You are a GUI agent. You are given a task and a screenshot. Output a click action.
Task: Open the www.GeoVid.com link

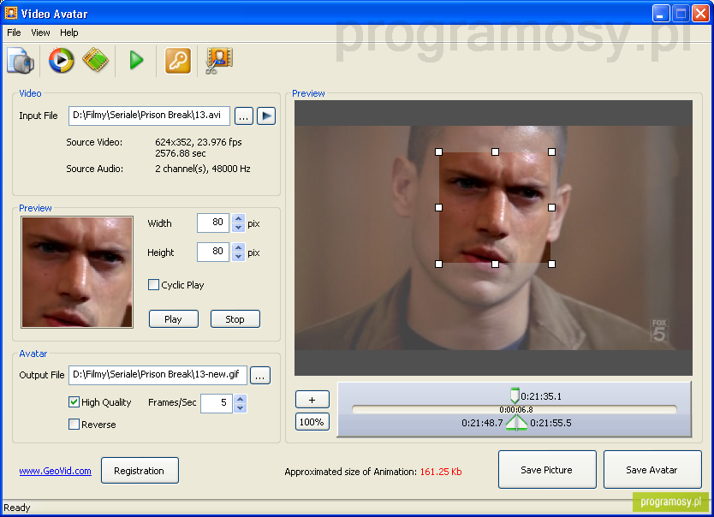point(55,471)
